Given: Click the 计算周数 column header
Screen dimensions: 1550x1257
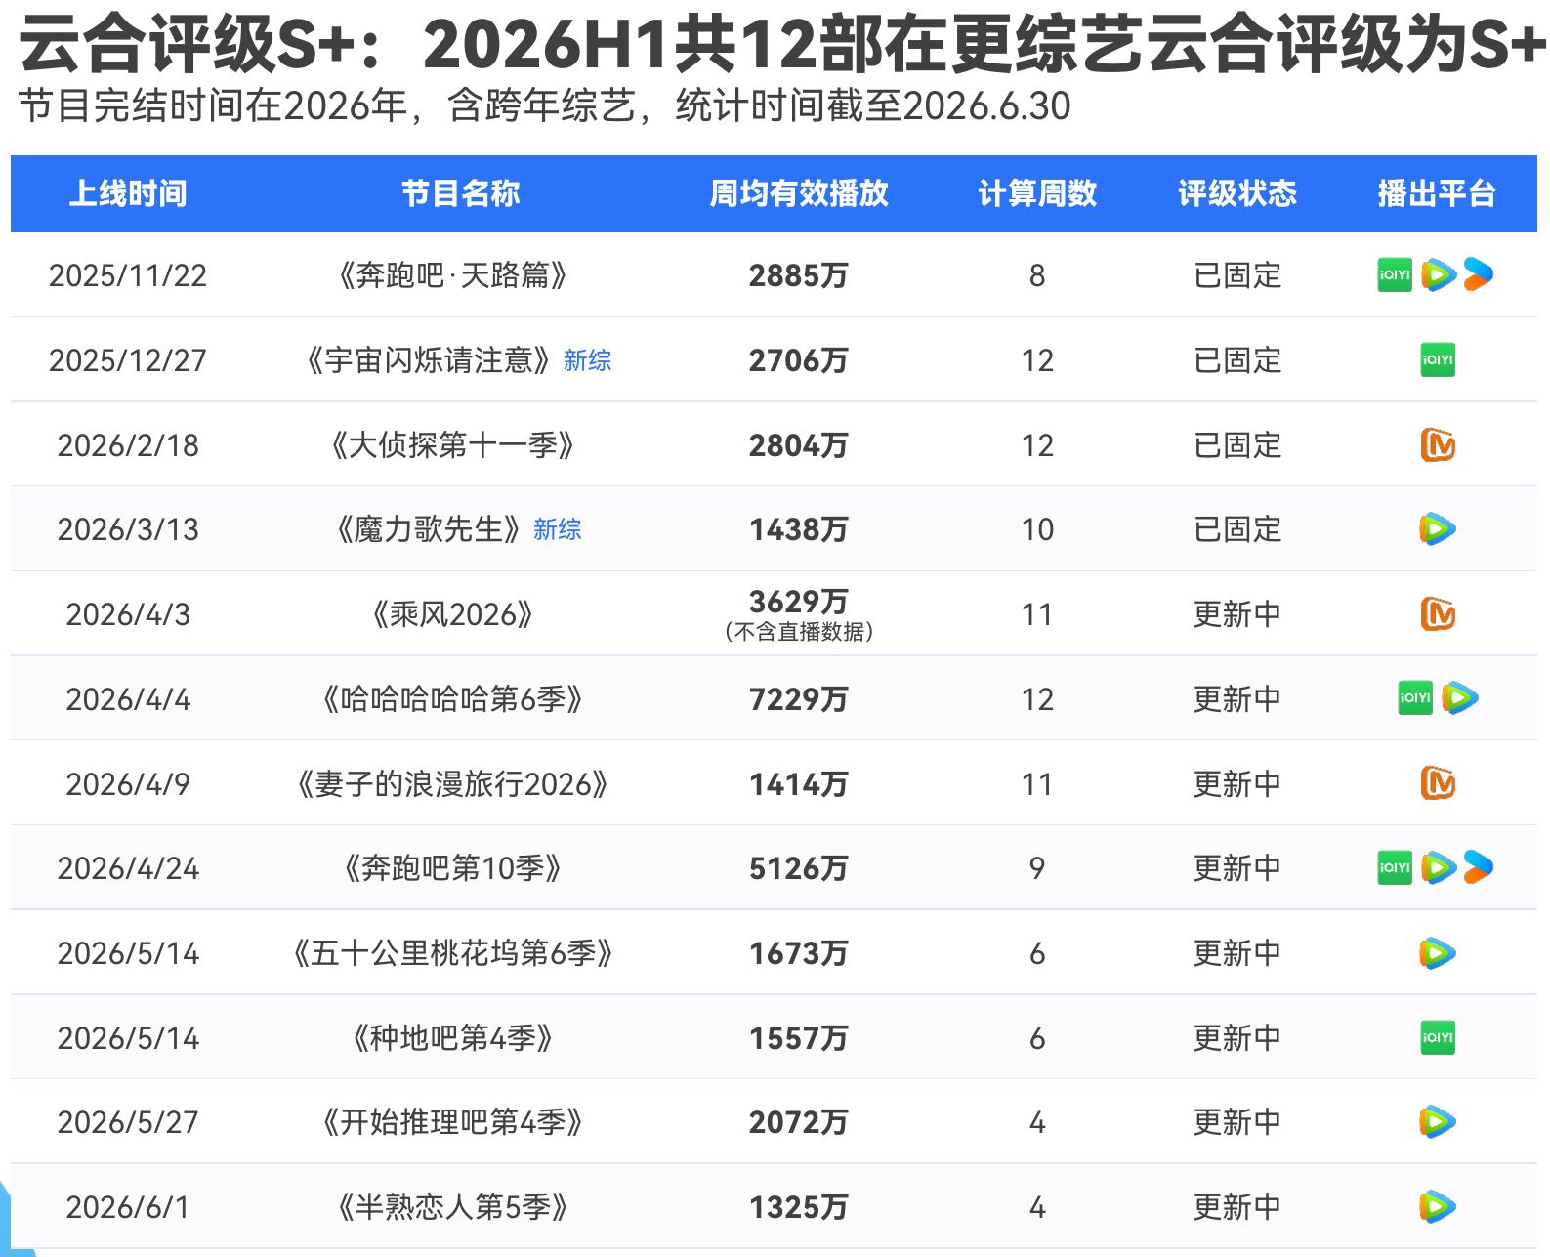Looking at the screenshot, I should [1037, 193].
